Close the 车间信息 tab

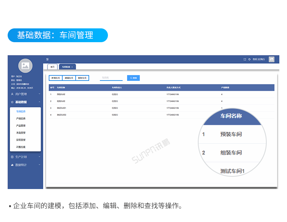click(72, 67)
